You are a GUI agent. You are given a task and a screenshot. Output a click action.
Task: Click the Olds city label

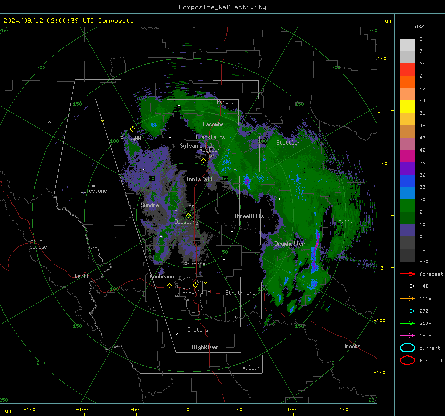[188, 206]
